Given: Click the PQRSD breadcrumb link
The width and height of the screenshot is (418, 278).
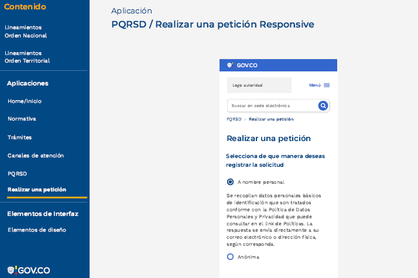Looking at the screenshot, I should [234, 119].
